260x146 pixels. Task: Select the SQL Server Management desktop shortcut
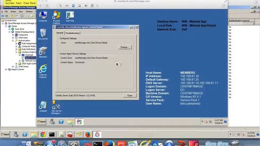(x=56, y=107)
